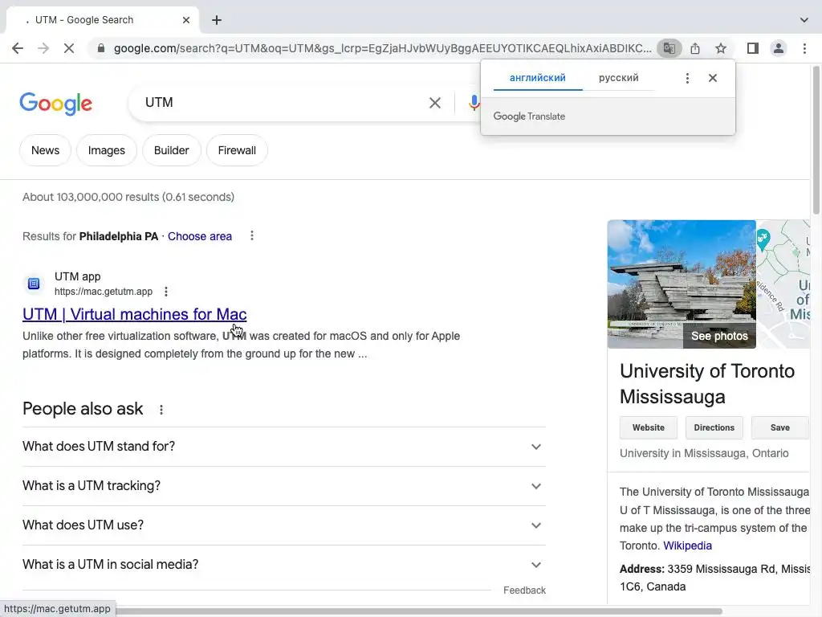Open a new tab with the plus button
The image size is (822, 617).
(x=217, y=20)
